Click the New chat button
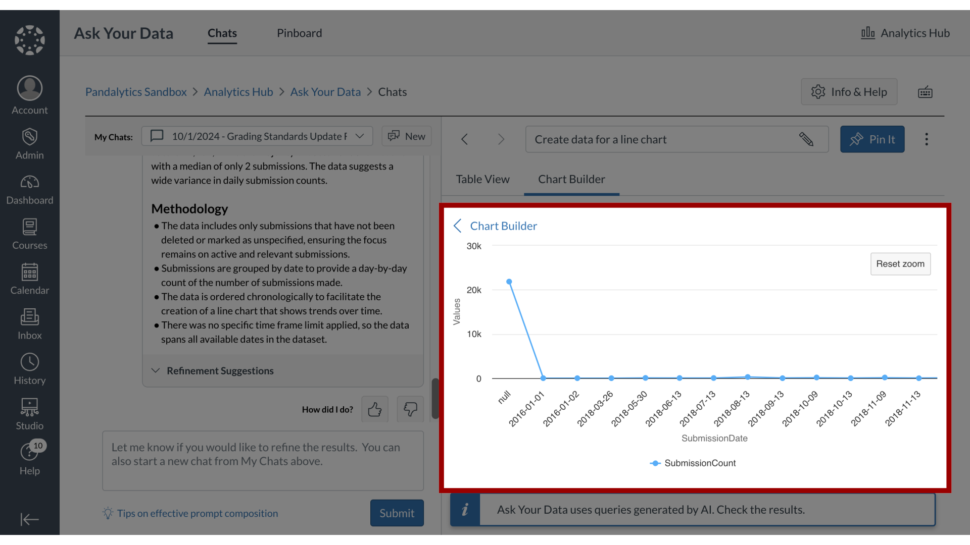Image resolution: width=970 pixels, height=545 pixels. coord(406,136)
